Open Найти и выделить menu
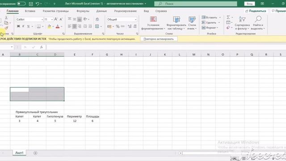 click(258, 23)
